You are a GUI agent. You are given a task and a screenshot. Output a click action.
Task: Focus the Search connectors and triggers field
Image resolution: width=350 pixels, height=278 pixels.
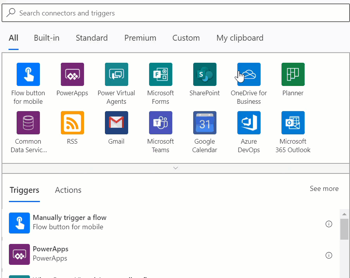(x=176, y=13)
